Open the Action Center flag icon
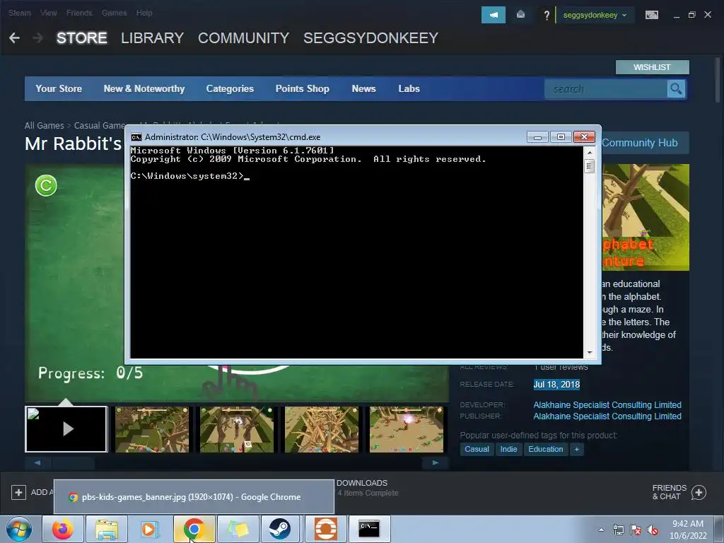Image resolution: width=724 pixels, height=543 pixels. coord(636,530)
